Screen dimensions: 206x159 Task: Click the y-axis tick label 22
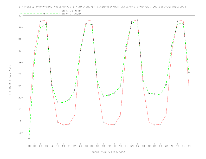click(x=20, y=98)
